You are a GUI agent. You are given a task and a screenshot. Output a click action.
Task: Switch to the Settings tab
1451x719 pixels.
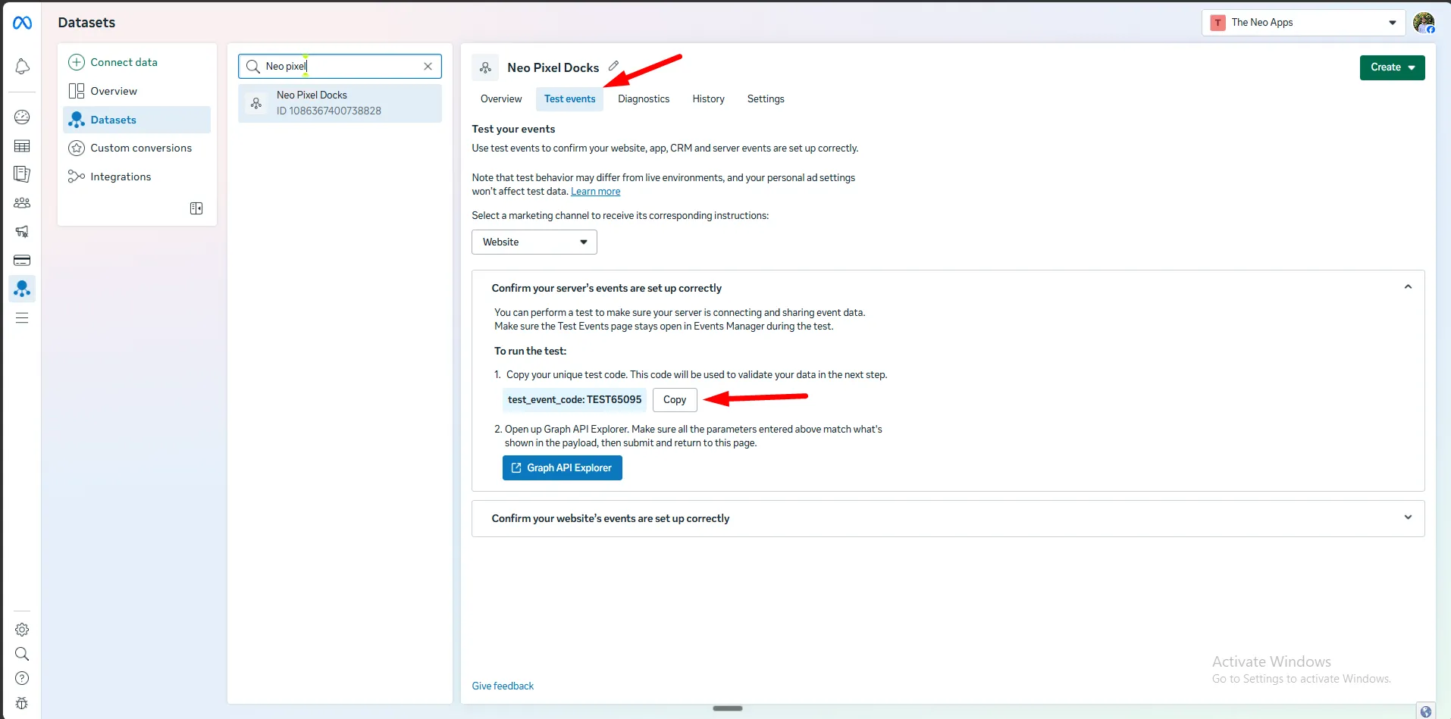(x=766, y=99)
